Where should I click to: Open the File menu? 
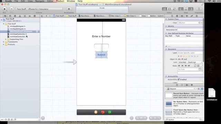pyautogui.click(x=16, y=1)
